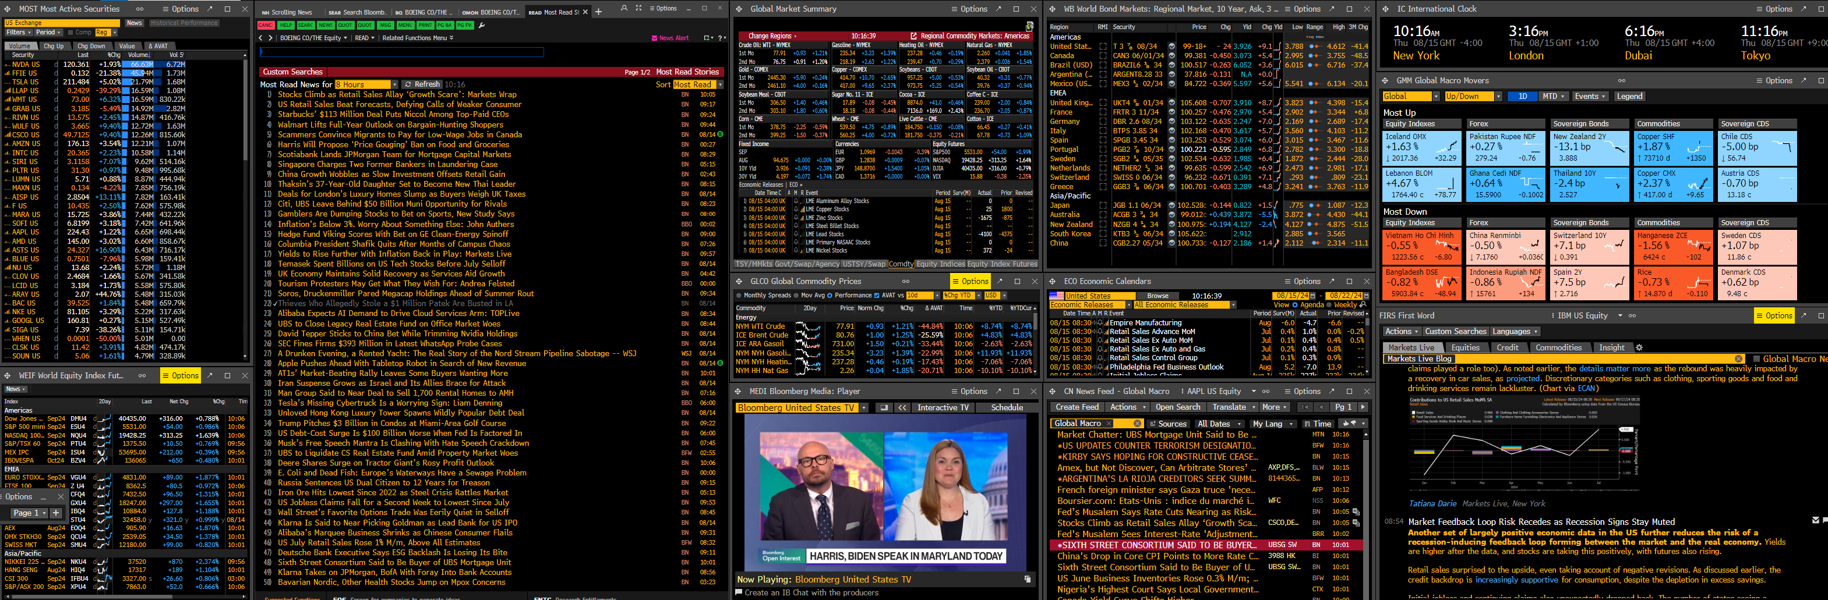Click the News Alert envelope icon
Screen dimensions: 1828x600
(x=654, y=38)
